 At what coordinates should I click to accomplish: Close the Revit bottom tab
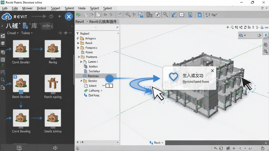coord(162,143)
